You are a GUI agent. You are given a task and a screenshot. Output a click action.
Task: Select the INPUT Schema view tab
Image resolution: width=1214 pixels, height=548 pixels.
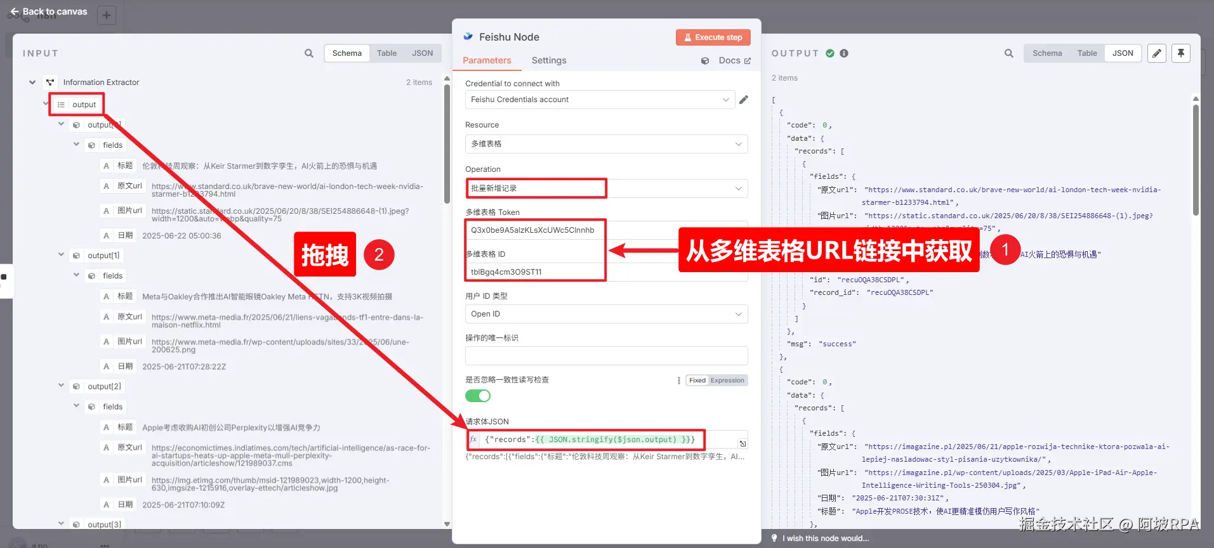tap(347, 53)
